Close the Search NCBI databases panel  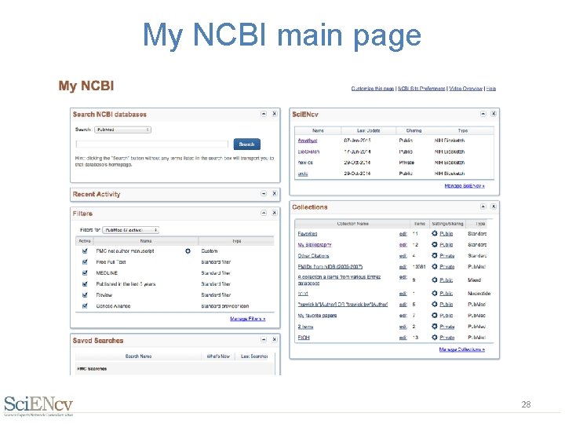(x=274, y=114)
